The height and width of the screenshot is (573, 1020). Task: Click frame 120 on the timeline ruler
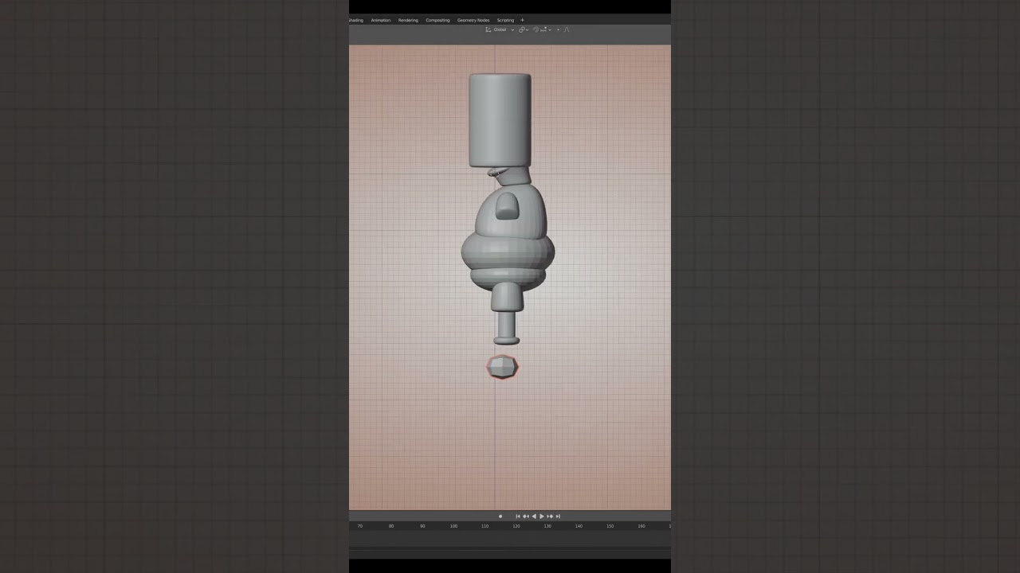[x=516, y=526]
